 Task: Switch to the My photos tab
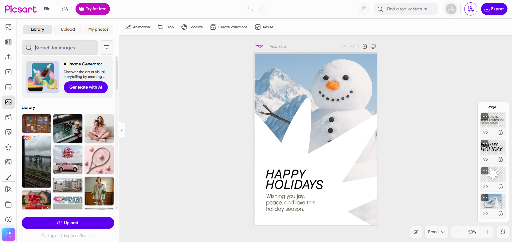pyautogui.click(x=98, y=29)
